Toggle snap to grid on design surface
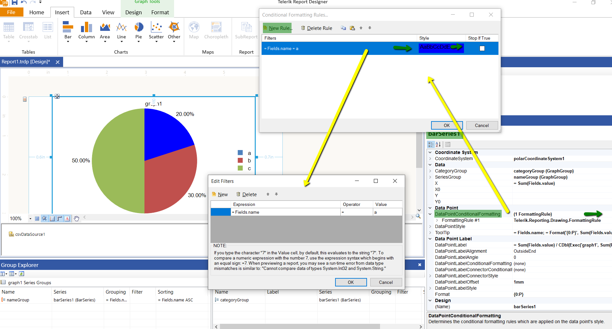 [x=45, y=219]
